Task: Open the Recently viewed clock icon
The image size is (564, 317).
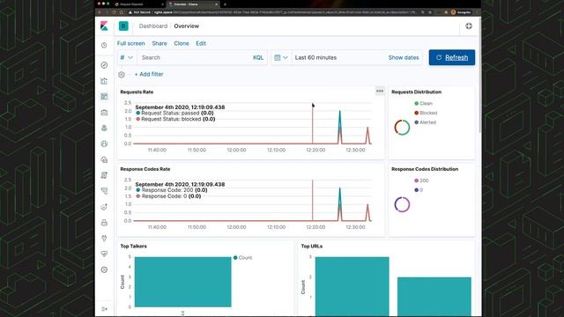Action: coord(104,45)
